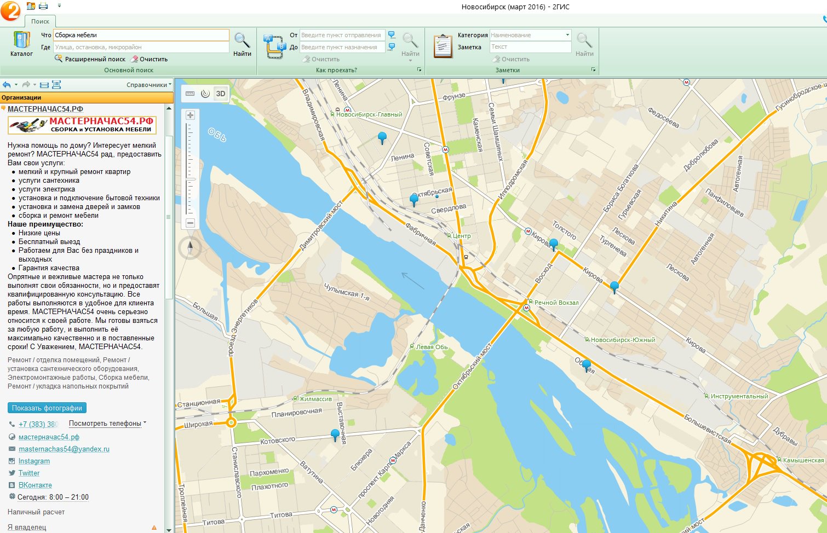
Task: Click the map zoom slider handle
Action: [190, 179]
